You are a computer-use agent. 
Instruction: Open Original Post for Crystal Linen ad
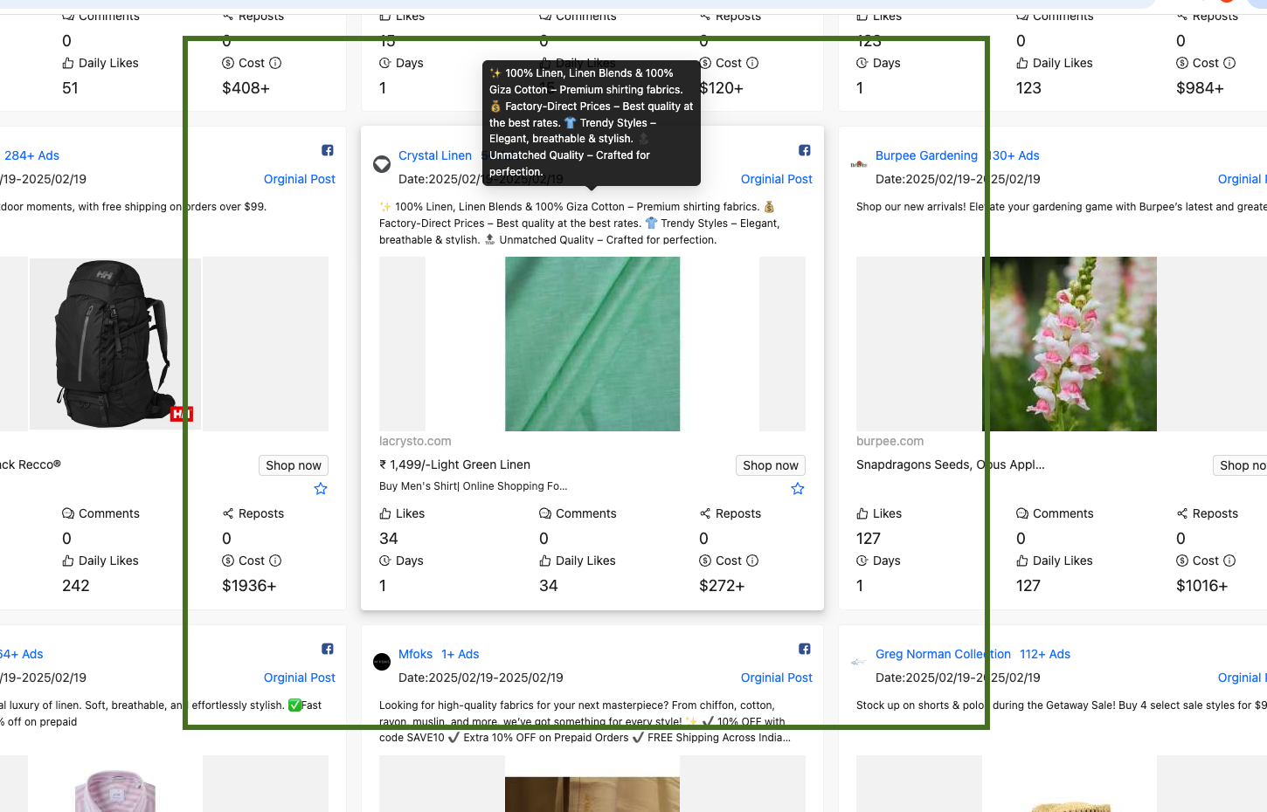[776, 179]
